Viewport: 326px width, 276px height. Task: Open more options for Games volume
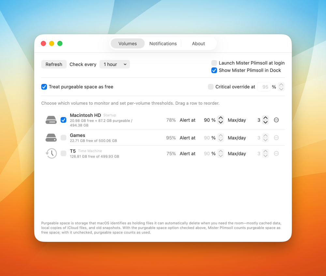click(276, 138)
